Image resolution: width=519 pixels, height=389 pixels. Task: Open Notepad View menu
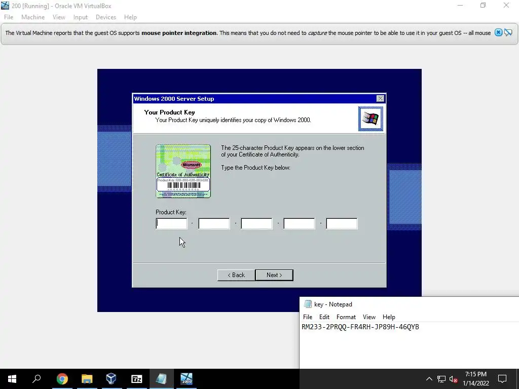369,317
